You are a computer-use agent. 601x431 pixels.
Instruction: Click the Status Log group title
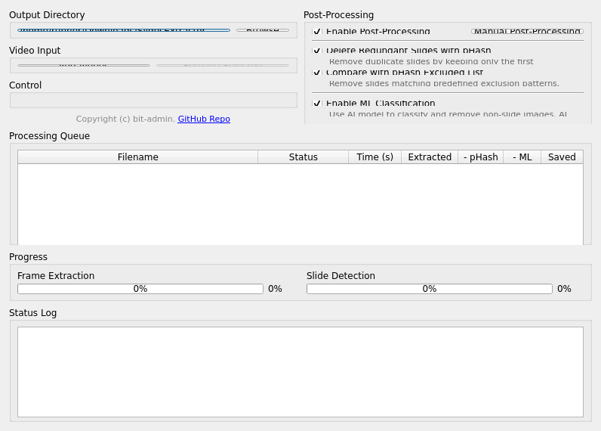click(x=33, y=313)
